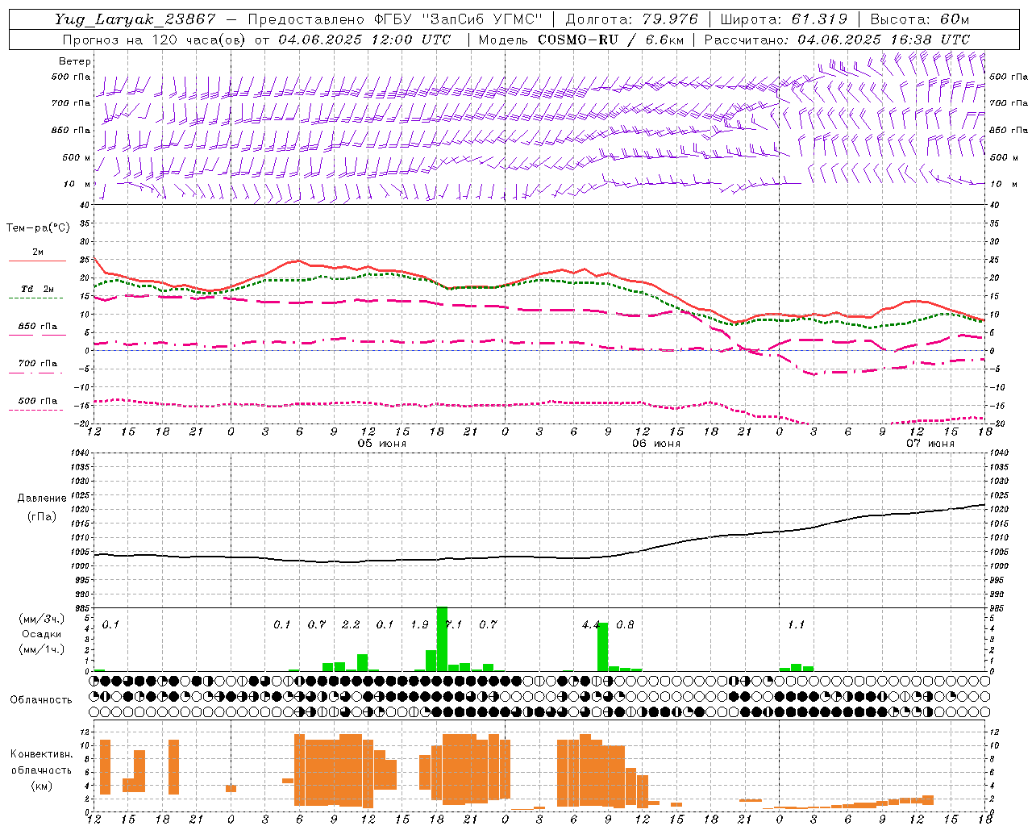1032x826 pixels.
Task: Select forecast start time 04.06.2025 12:00 UTC
Action: click(364, 40)
